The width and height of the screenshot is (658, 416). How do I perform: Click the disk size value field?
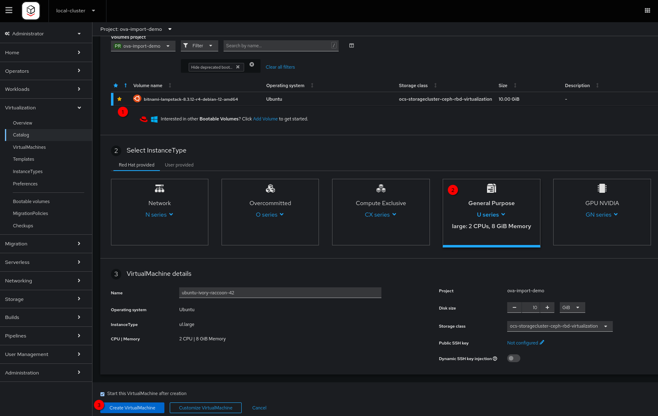point(531,307)
